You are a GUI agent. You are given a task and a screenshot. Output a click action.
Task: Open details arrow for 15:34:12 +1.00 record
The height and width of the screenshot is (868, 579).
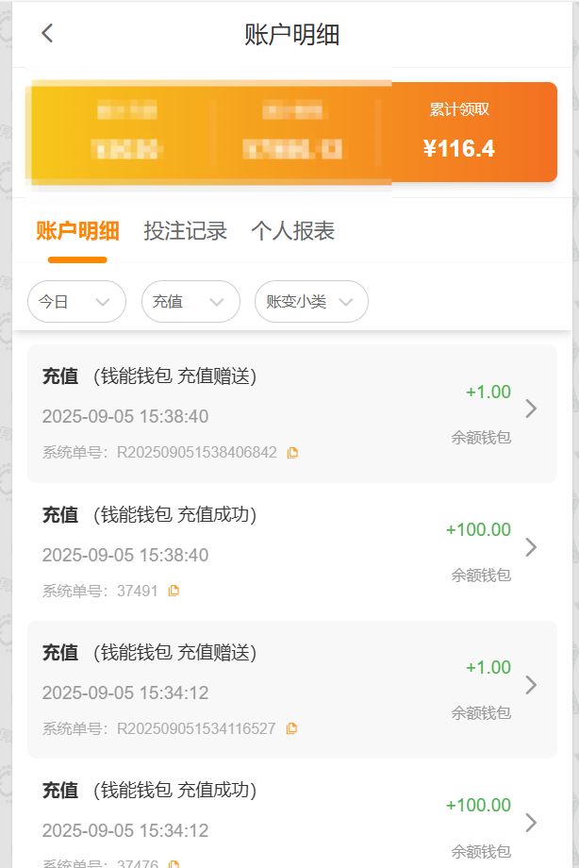531,685
